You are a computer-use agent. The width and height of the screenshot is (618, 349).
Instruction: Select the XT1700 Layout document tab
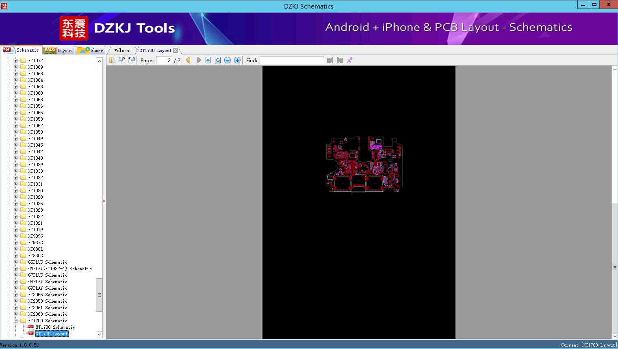point(156,50)
